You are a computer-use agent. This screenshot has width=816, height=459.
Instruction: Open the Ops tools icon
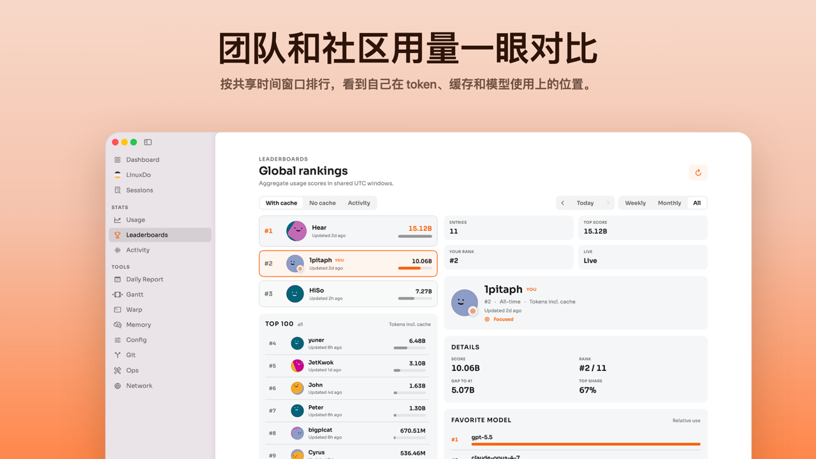click(117, 370)
